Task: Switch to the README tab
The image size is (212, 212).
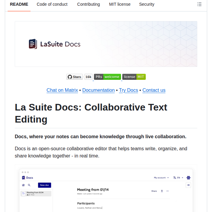Action: (19, 4)
